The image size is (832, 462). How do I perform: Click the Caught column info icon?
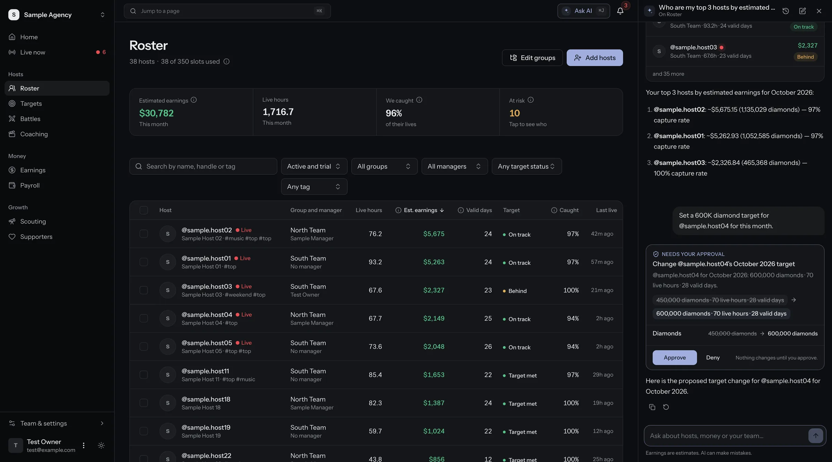click(554, 210)
